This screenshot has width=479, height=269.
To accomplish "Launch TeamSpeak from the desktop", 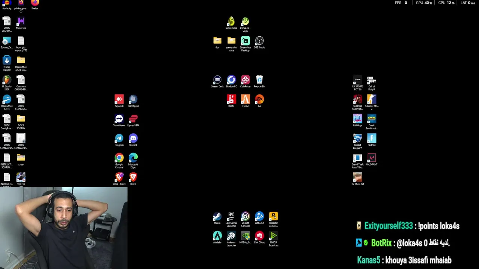I will pyautogui.click(x=133, y=101).
